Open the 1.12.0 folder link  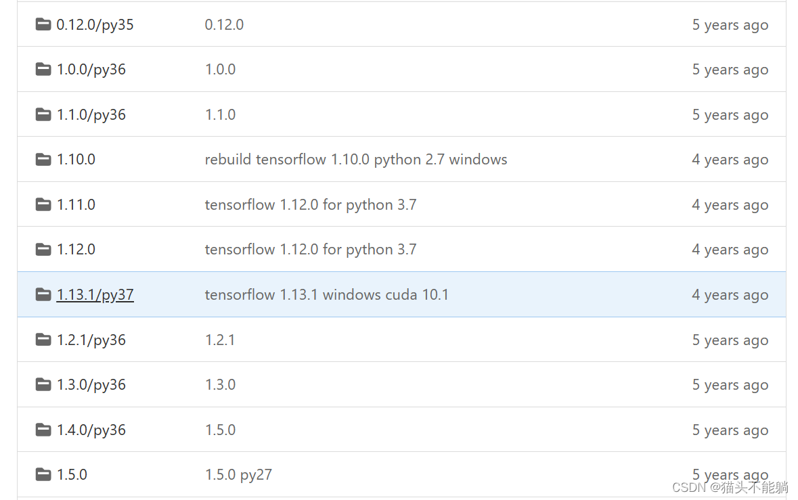coord(76,249)
